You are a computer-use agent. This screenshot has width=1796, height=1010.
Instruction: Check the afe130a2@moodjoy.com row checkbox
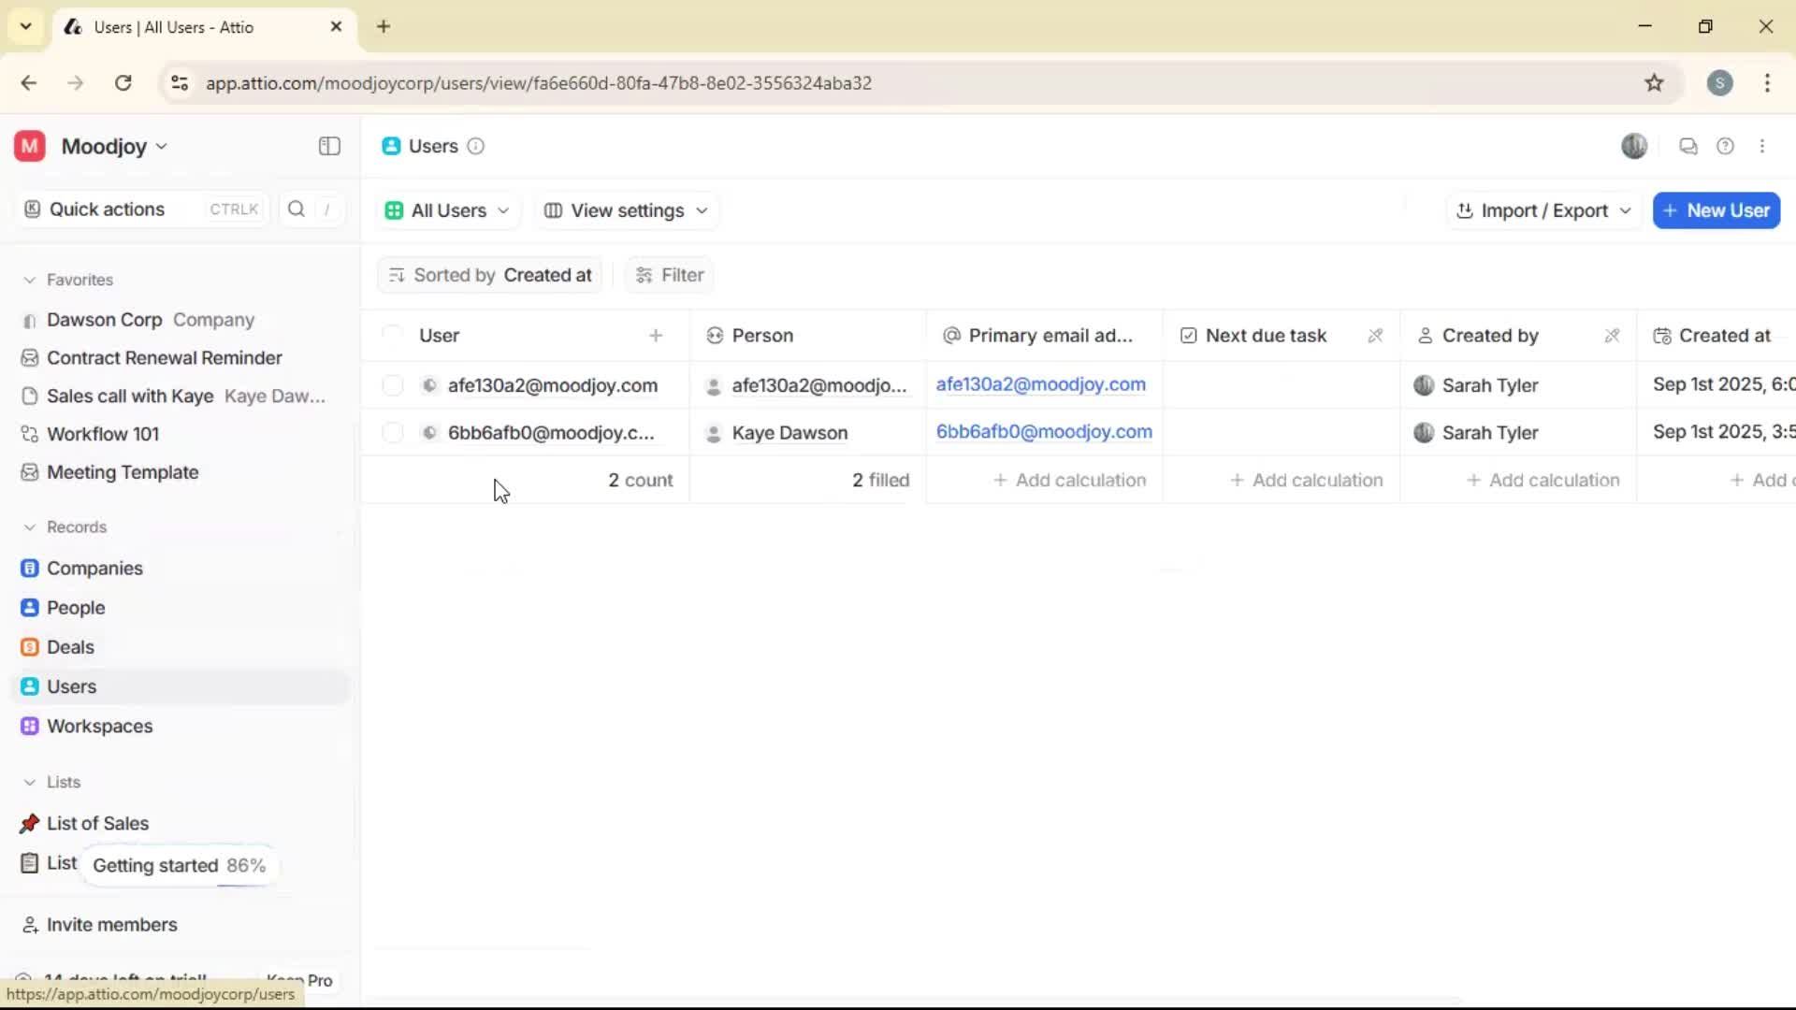tap(392, 384)
